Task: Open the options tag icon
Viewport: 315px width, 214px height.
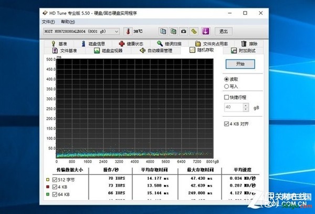Action: [194, 32]
